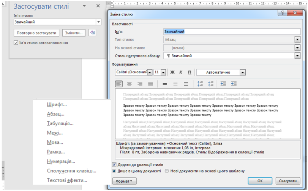Increase paragraph indent icon
Image resolution: width=308 pixels, height=191 pixels.
[x=234, y=84]
